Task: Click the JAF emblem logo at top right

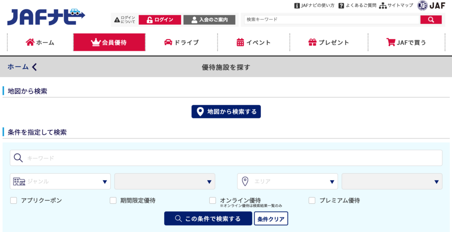Action: (x=431, y=5)
